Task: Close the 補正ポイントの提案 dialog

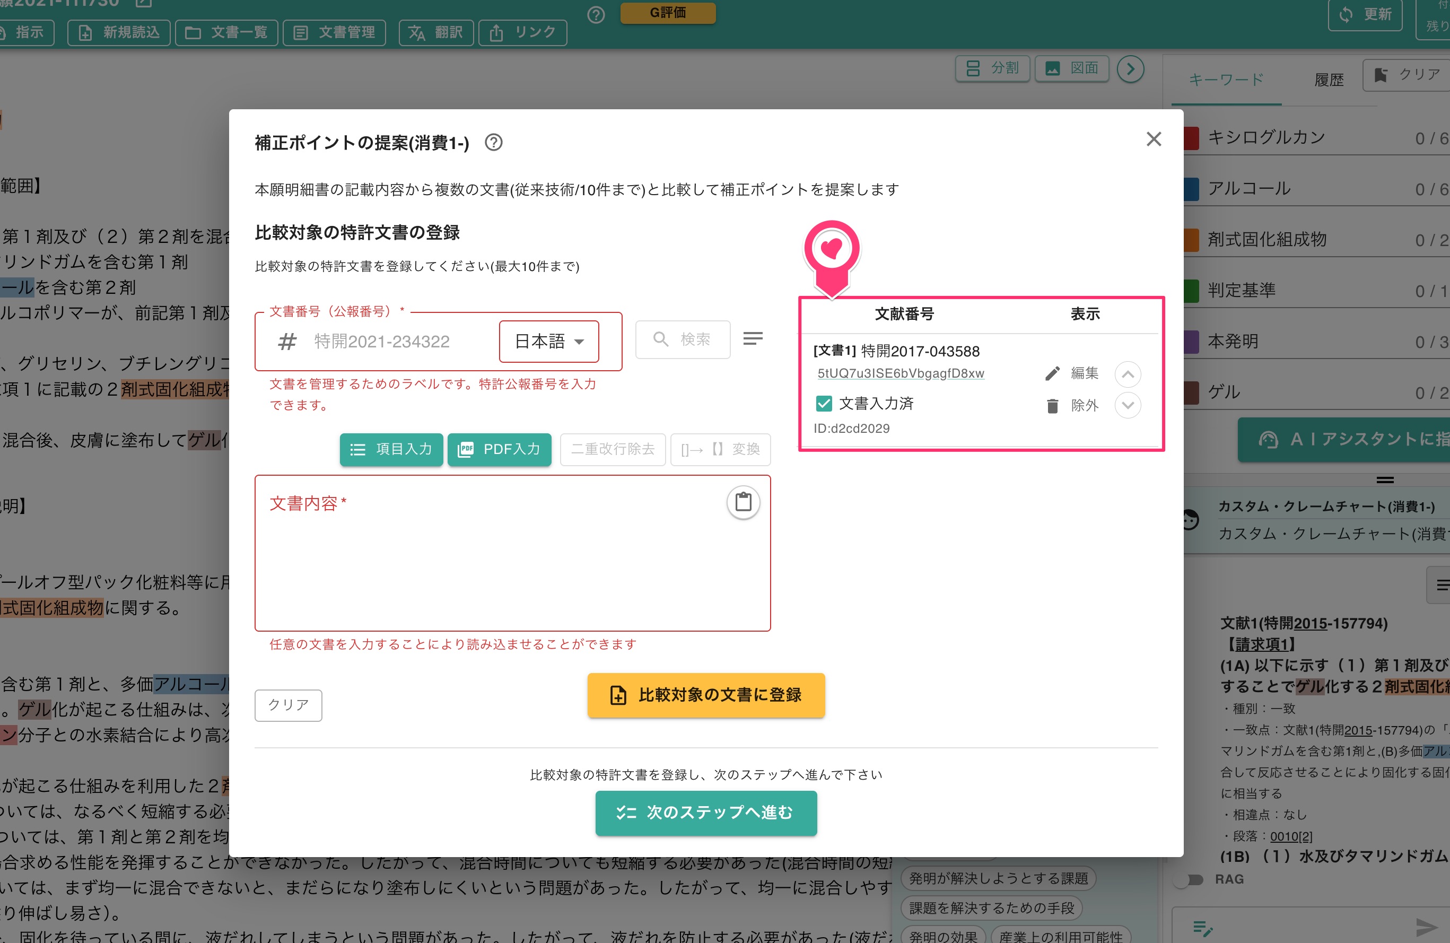Action: pyautogui.click(x=1154, y=139)
